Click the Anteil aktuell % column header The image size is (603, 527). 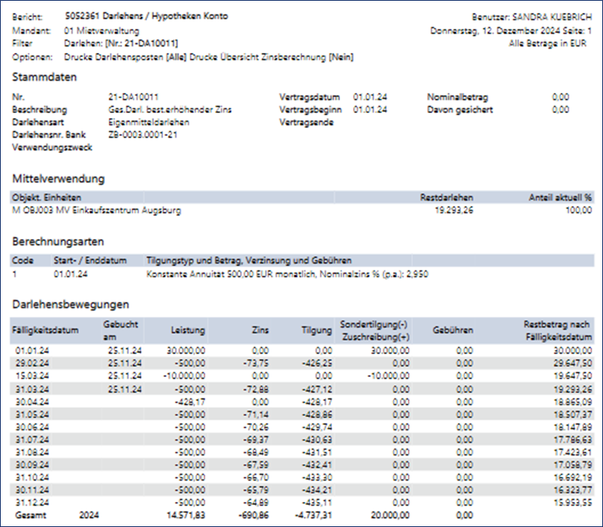[x=559, y=197]
